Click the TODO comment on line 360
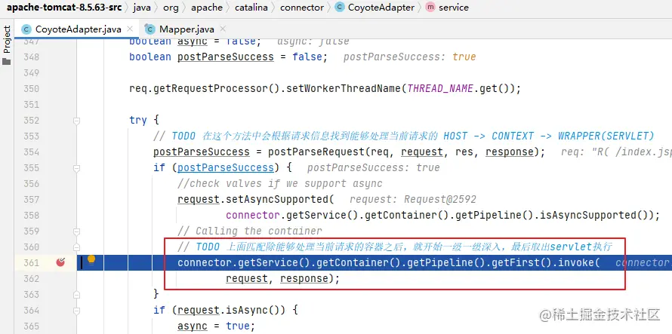The image size is (672, 334). [x=395, y=247]
